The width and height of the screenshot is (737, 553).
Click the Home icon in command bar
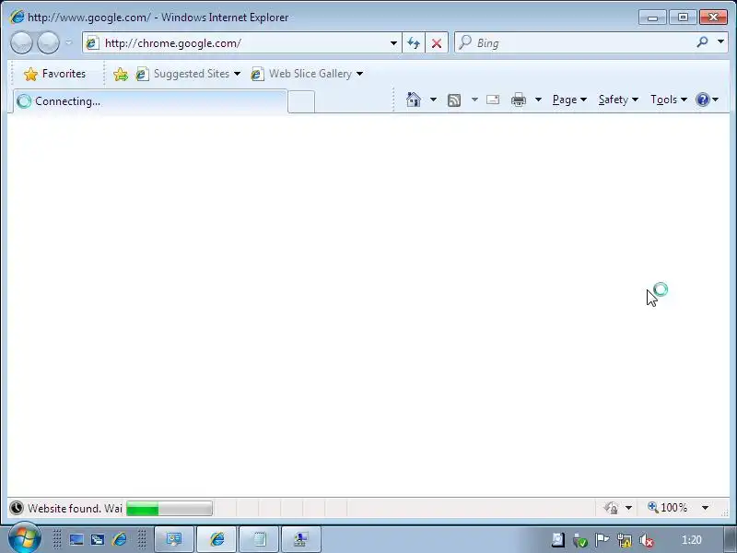[x=414, y=100]
